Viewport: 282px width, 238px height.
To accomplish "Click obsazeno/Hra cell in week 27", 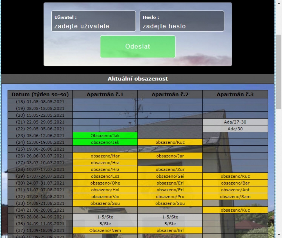I will click(105, 163).
